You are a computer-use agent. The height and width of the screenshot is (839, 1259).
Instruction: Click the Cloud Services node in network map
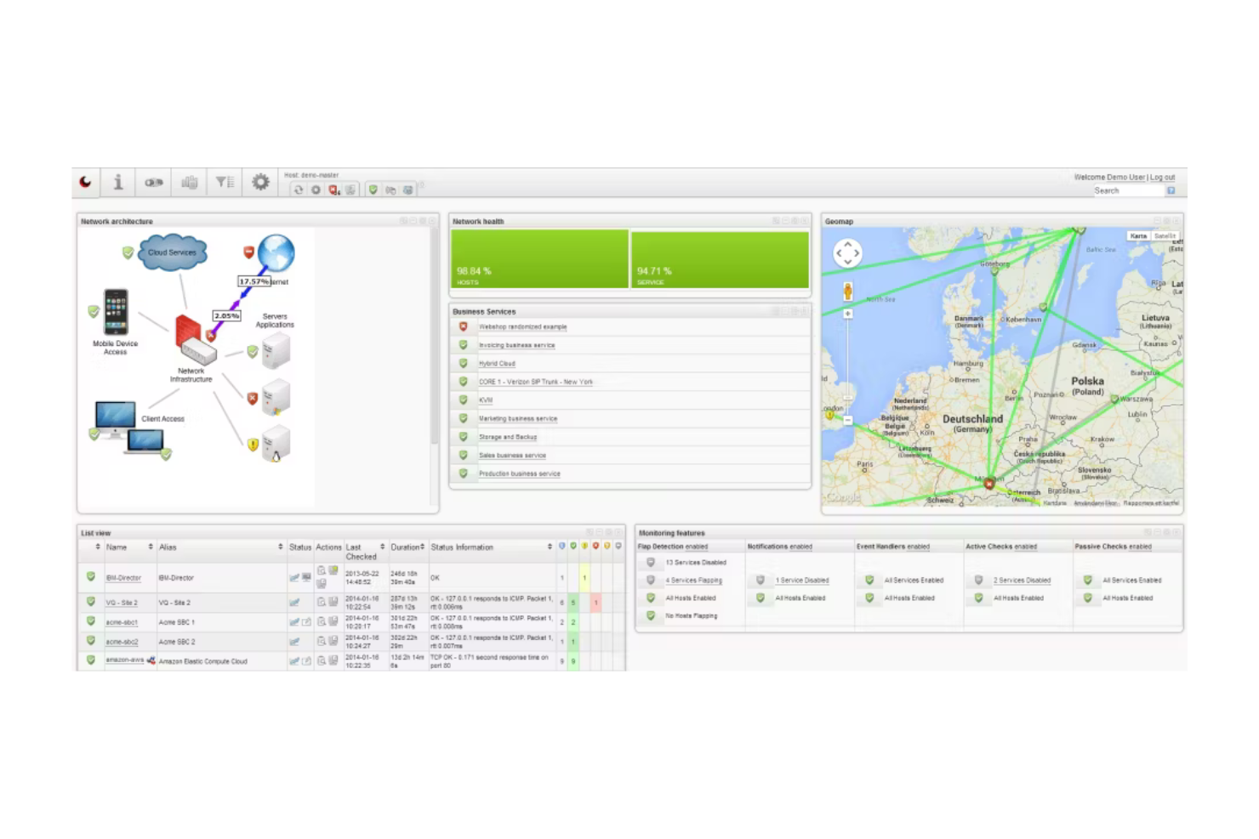[173, 252]
